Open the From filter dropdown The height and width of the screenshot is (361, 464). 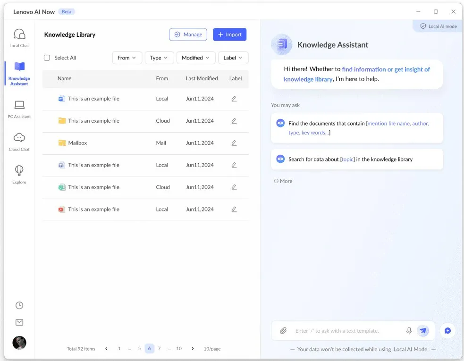click(x=127, y=58)
